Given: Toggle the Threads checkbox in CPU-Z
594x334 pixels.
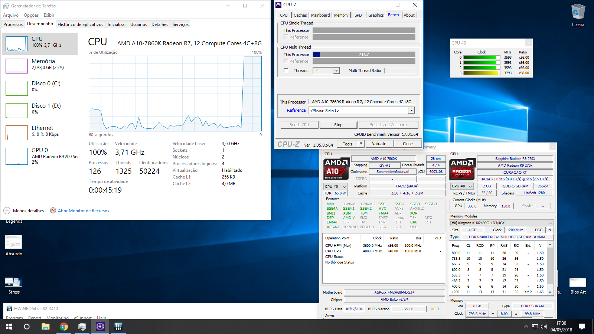Looking at the screenshot, I should coord(286,70).
